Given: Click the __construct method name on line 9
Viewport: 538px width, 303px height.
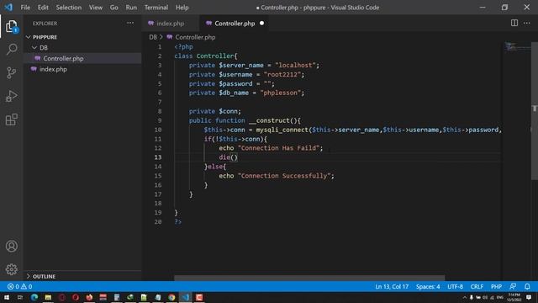Looking at the screenshot, I should point(269,120).
